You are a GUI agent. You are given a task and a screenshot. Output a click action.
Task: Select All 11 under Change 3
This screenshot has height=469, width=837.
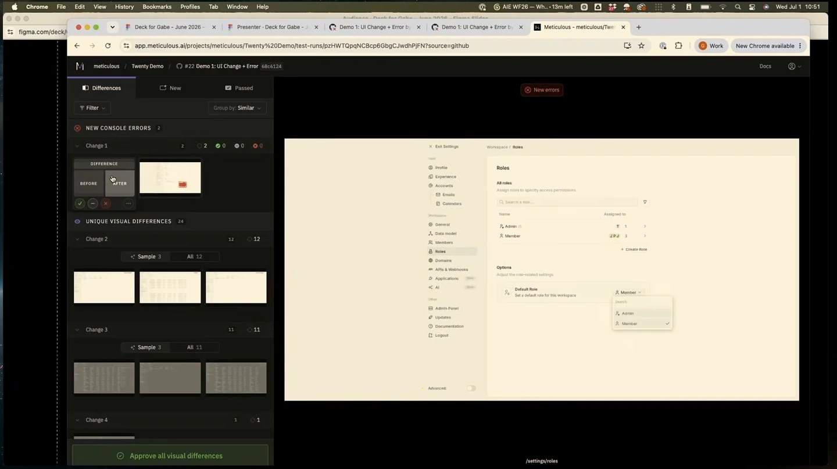(x=195, y=347)
